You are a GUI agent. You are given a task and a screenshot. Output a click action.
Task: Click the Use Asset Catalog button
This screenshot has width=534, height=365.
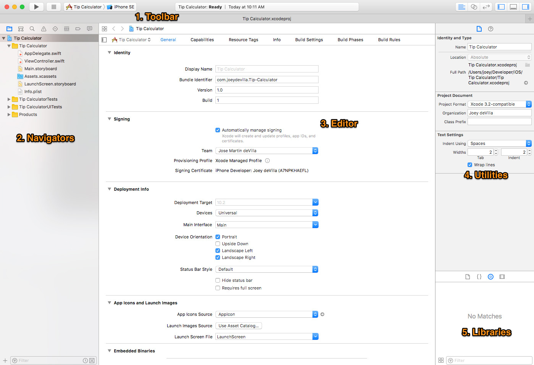coord(239,326)
